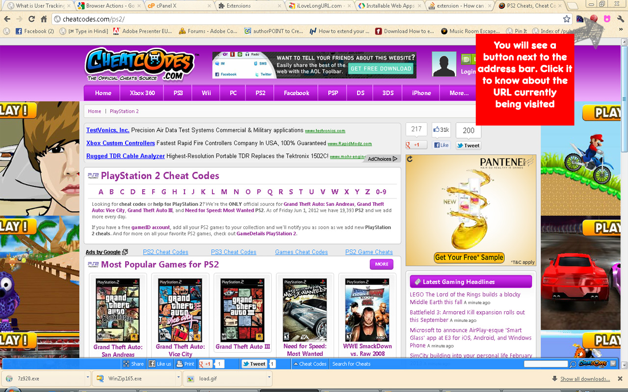Open the 7z920.exe download options arrow

(x=88, y=378)
